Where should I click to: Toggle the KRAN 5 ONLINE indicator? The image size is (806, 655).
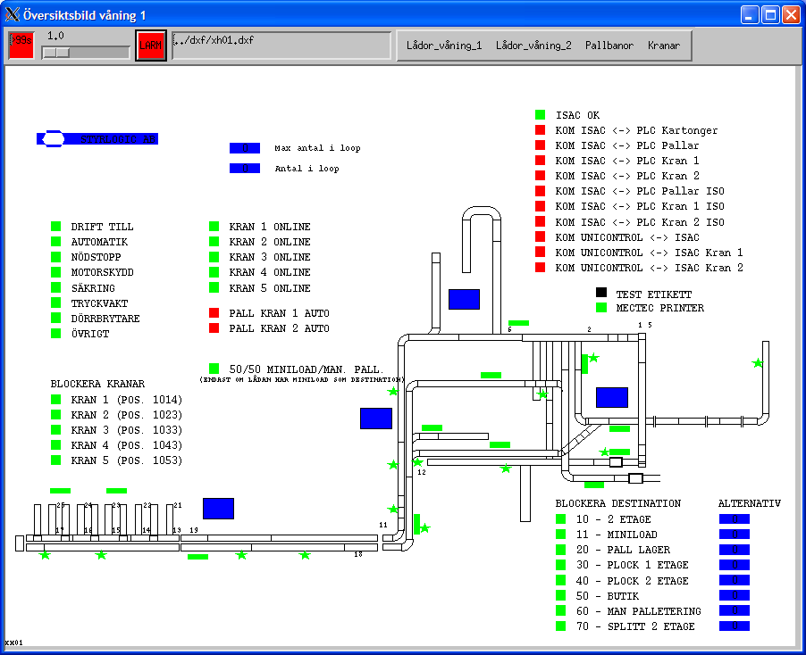point(214,287)
